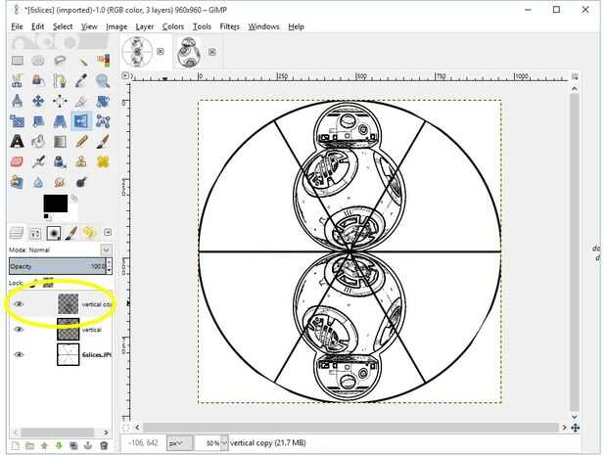Viewport: 607px width, 455px height.
Task: Toggle Quick Mask at canvas bottom-left corner
Action: coord(125,428)
